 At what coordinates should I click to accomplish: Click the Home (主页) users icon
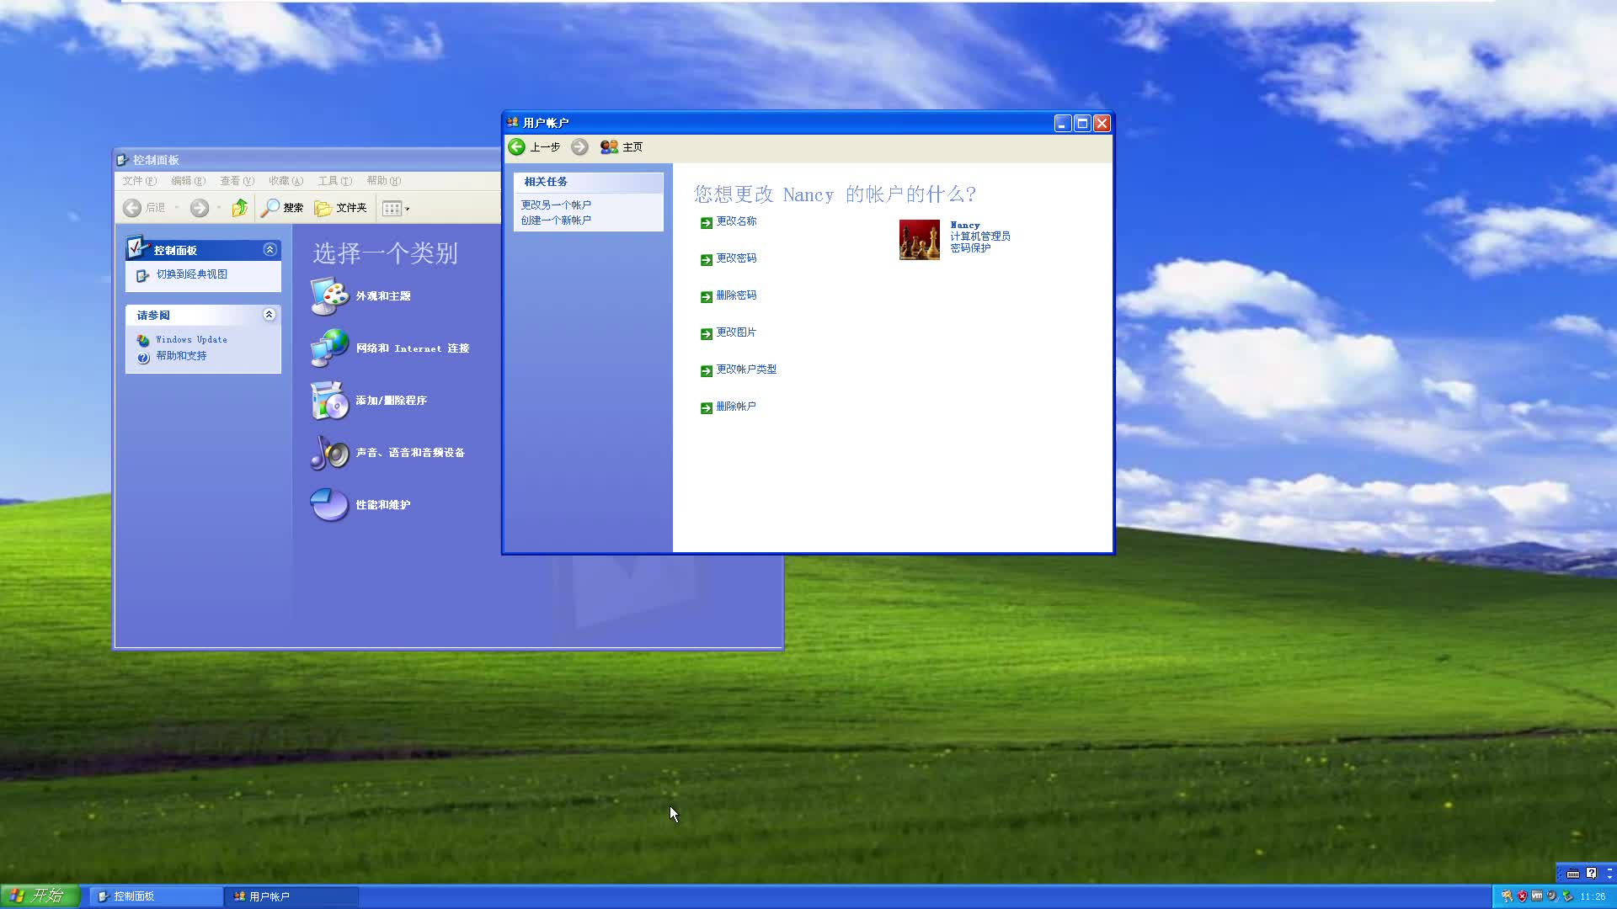[x=609, y=146]
